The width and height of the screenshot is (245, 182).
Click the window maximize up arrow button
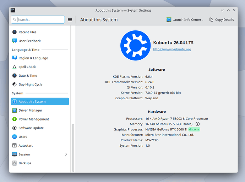(x=228, y=10)
